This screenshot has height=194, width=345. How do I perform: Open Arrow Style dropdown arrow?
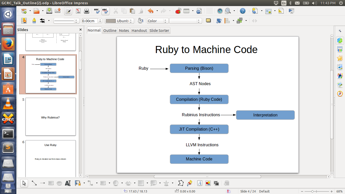(x=49, y=21)
